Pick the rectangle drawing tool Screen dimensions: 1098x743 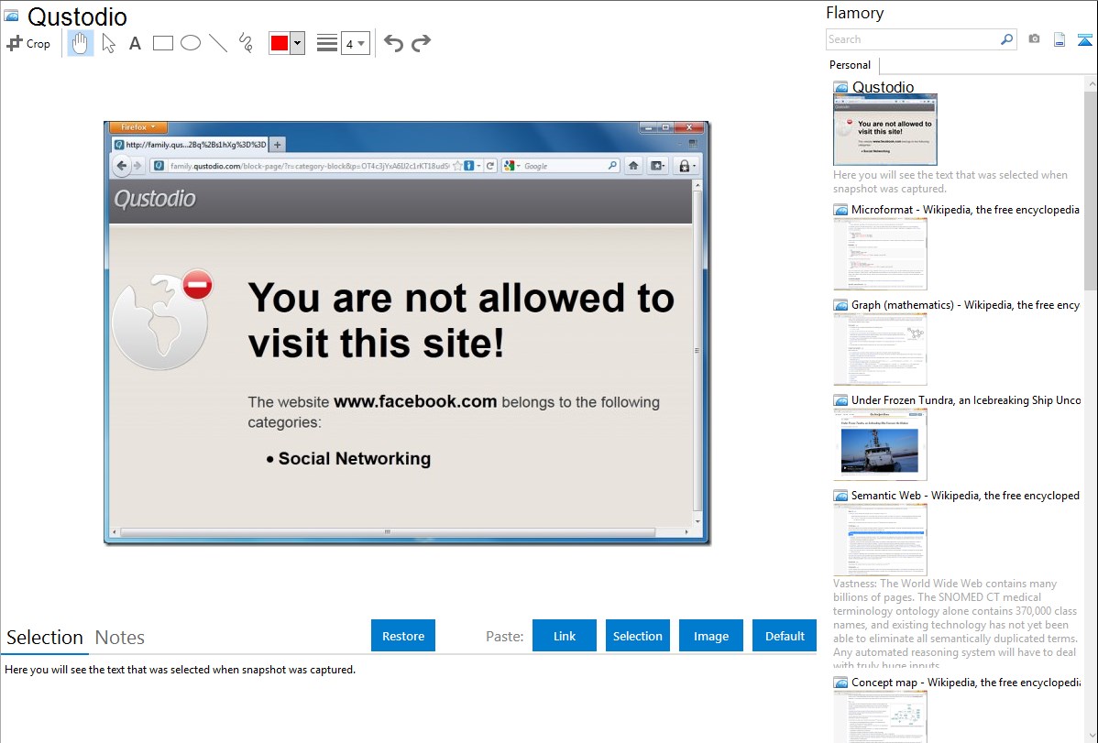point(162,43)
